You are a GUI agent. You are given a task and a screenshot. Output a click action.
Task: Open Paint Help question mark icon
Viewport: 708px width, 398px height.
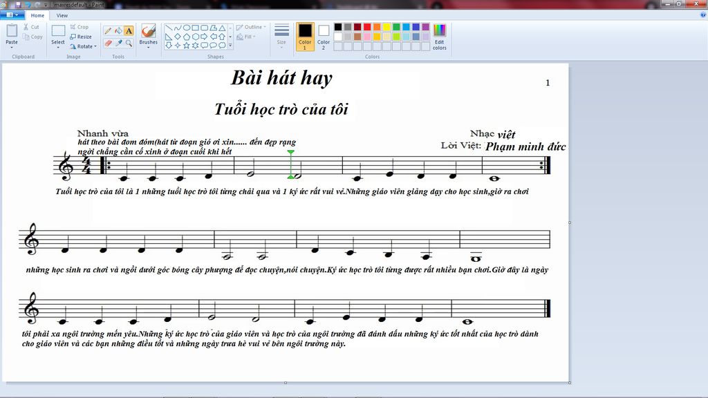click(702, 15)
